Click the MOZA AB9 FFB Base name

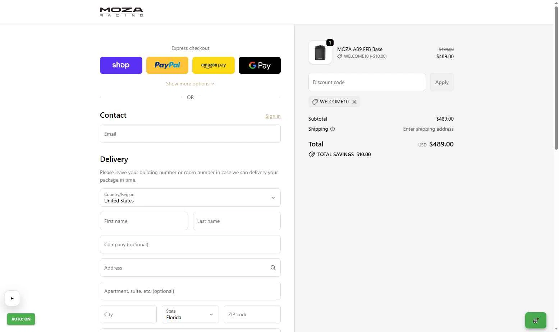point(360,49)
